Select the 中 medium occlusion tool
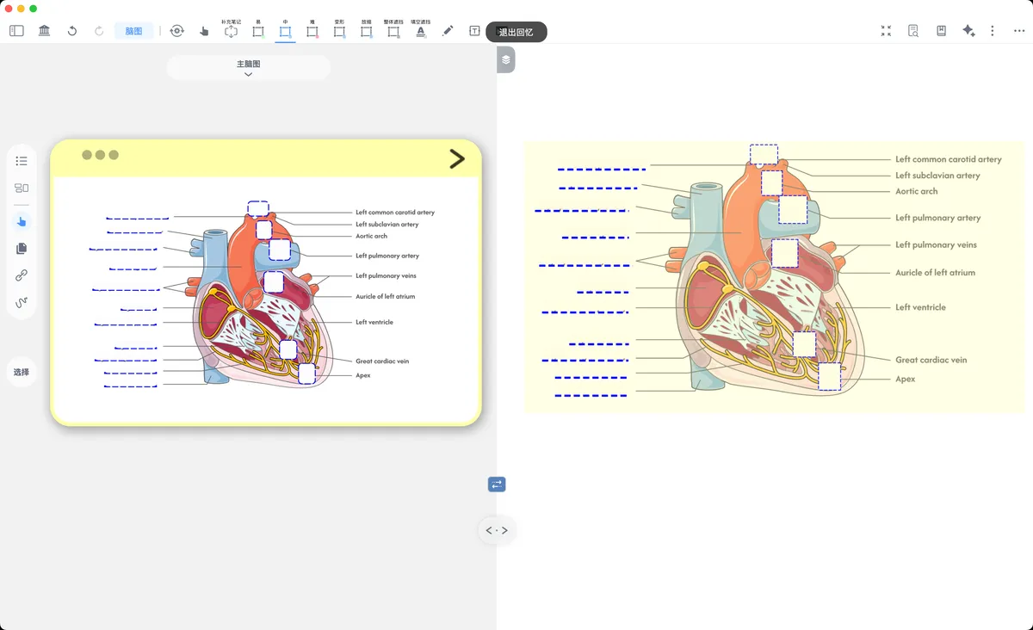The height and width of the screenshot is (630, 1033). coord(285,29)
